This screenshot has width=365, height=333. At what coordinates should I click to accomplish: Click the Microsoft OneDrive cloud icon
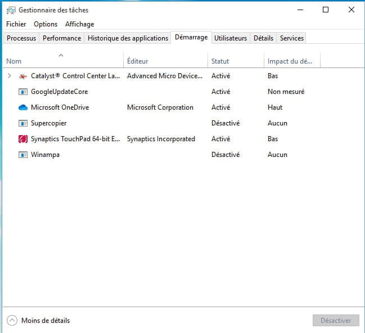coord(23,107)
